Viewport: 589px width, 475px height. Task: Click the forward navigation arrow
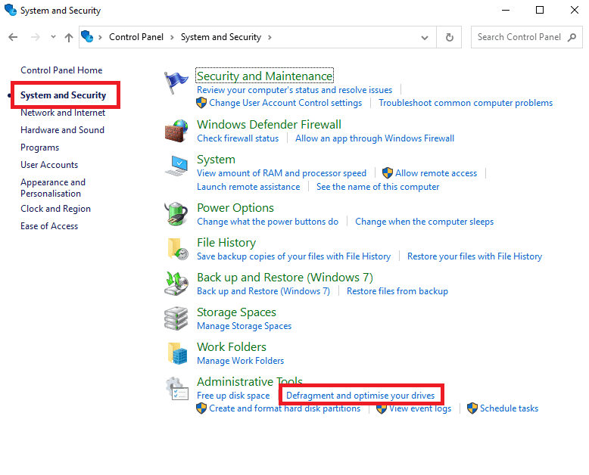(x=36, y=37)
